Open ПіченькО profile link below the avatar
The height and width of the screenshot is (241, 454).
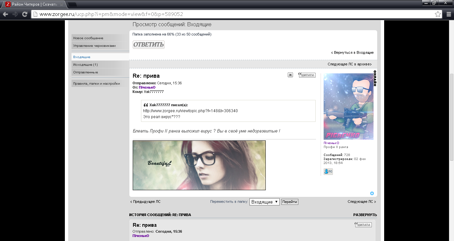point(331,143)
